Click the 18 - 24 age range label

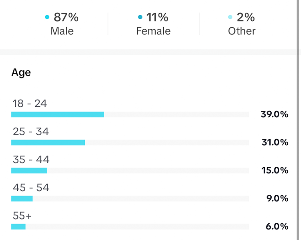click(x=30, y=104)
